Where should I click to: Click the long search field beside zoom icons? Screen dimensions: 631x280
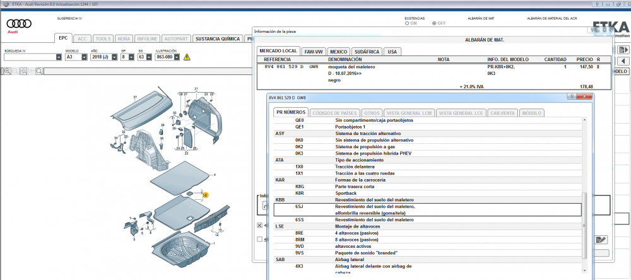click(x=149, y=71)
